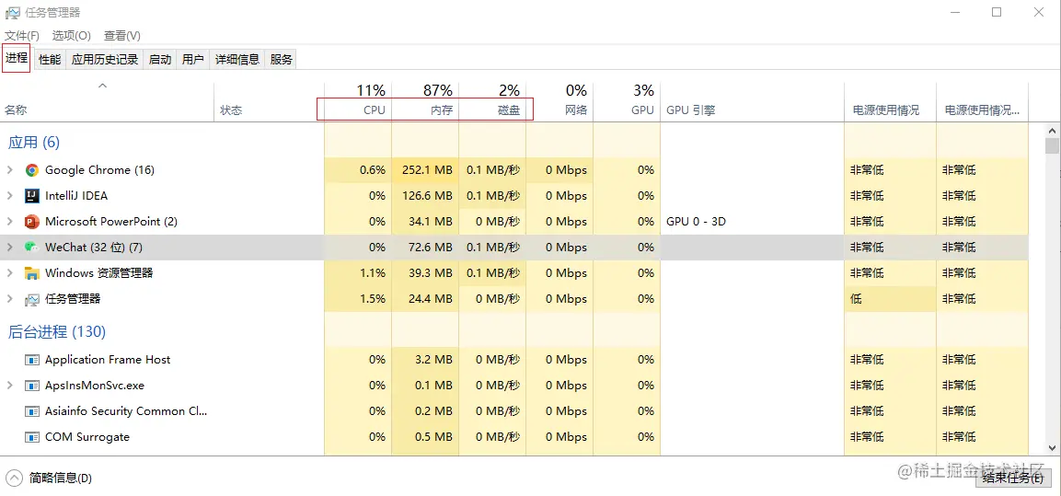Collapse to 简略信息 using the arrow icon
The height and width of the screenshot is (496, 1061).
(x=14, y=478)
